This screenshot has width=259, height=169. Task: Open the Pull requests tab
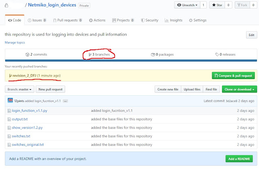(x=68, y=20)
